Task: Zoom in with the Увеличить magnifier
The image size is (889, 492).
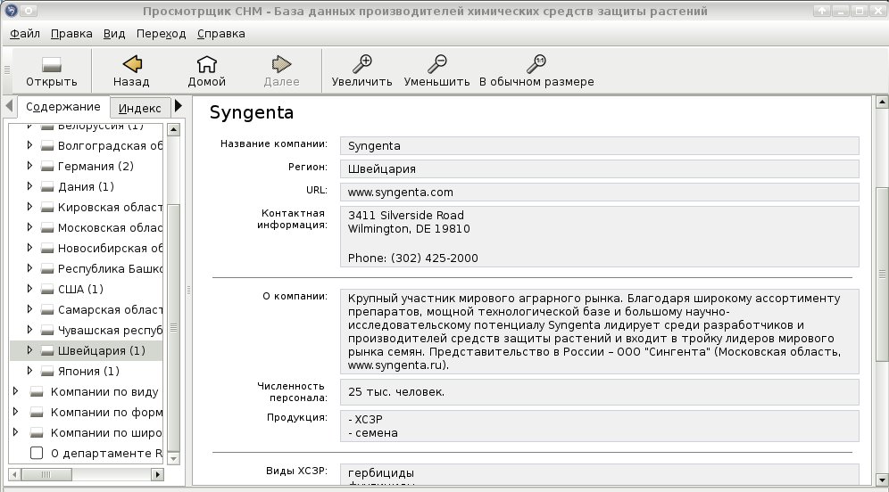Action: coord(361,64)
